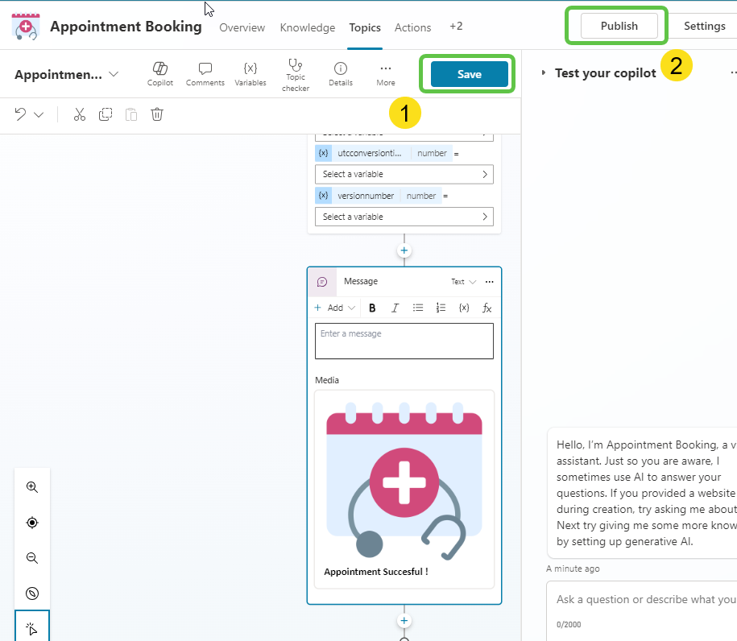This screenshot has width=737, height=641.
Task: Click the Save button
Action: click(469, 74)
